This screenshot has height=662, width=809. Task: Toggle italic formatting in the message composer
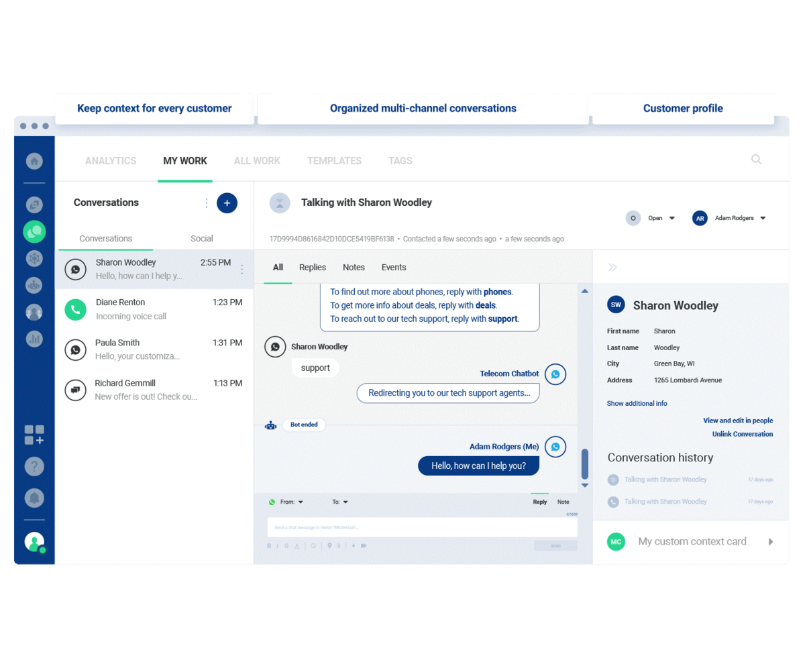tap(277, 545)
